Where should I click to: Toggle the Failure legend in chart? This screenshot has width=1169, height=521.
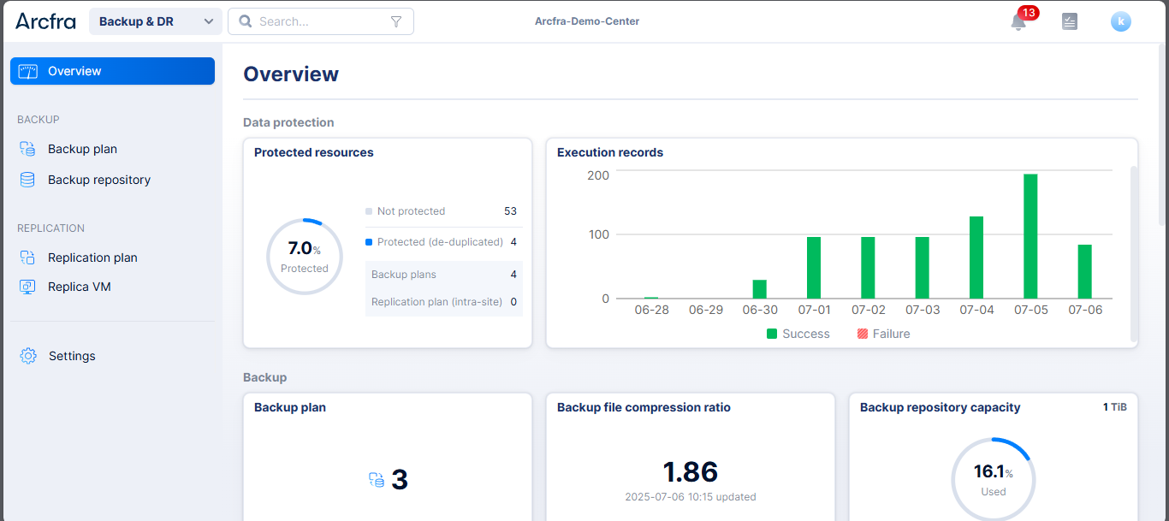pos(883,334)
